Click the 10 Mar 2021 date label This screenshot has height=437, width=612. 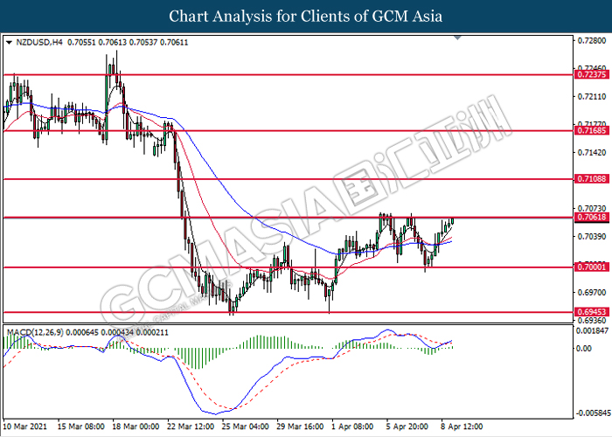25,427
